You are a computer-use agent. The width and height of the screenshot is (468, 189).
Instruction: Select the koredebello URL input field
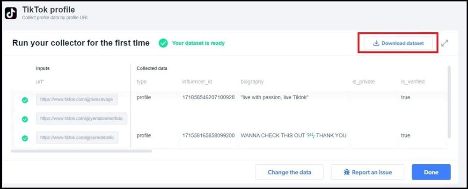pos(77,138)
